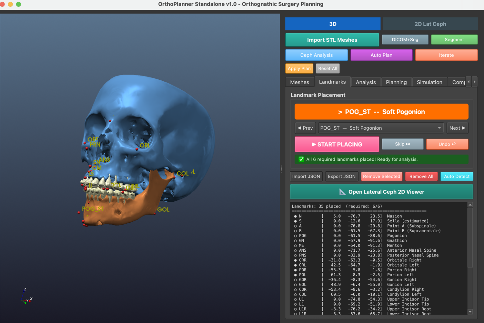Viewport: 484px width, 323px height.
Task: Skip the current landmark
Action: (x=402, y=144)
